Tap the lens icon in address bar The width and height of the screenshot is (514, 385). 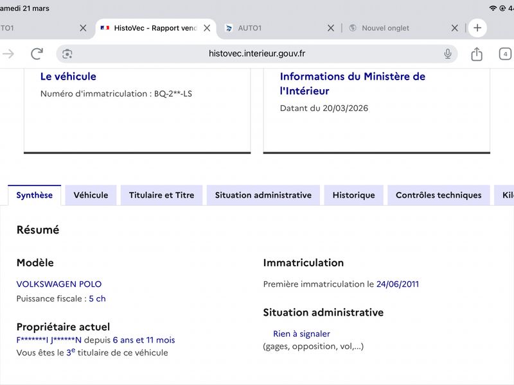[x=67, y=54]
